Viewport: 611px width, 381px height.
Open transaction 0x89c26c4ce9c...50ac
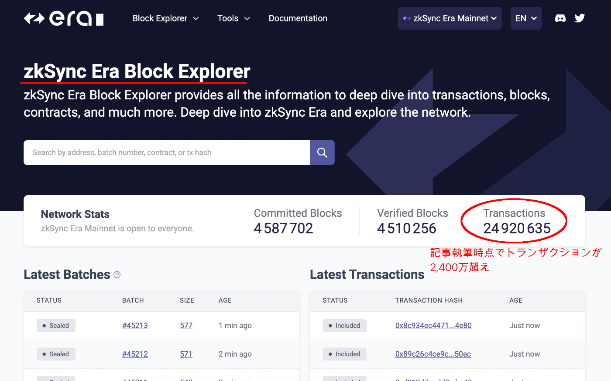click(433, 354)
